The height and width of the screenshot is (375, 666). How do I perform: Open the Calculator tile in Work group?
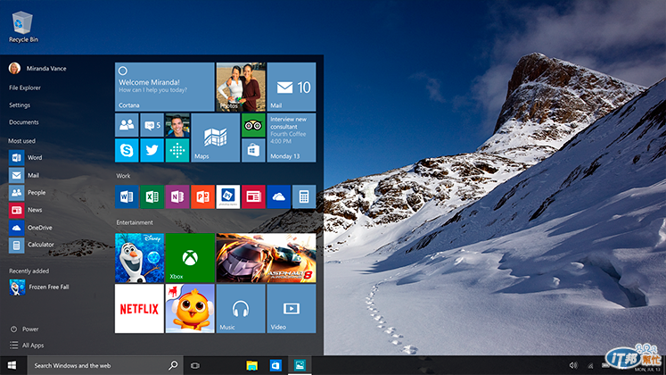pos(304,196)
